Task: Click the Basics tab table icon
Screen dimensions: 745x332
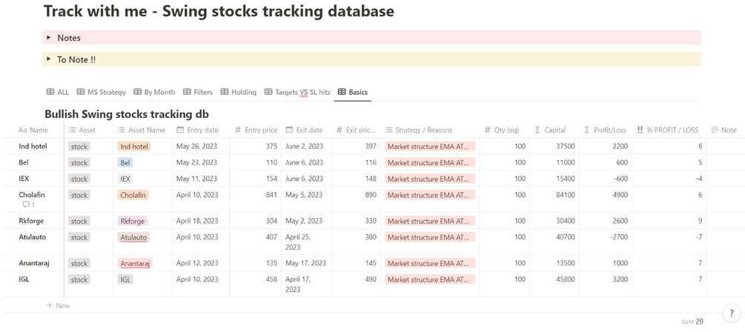Action: coord(342,92)
